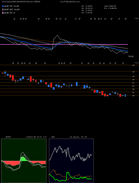139x183 pixels.
Task: Select the 'DOW PT: 0' legend label
Action: pyautogui.click(x=9, y=13)
